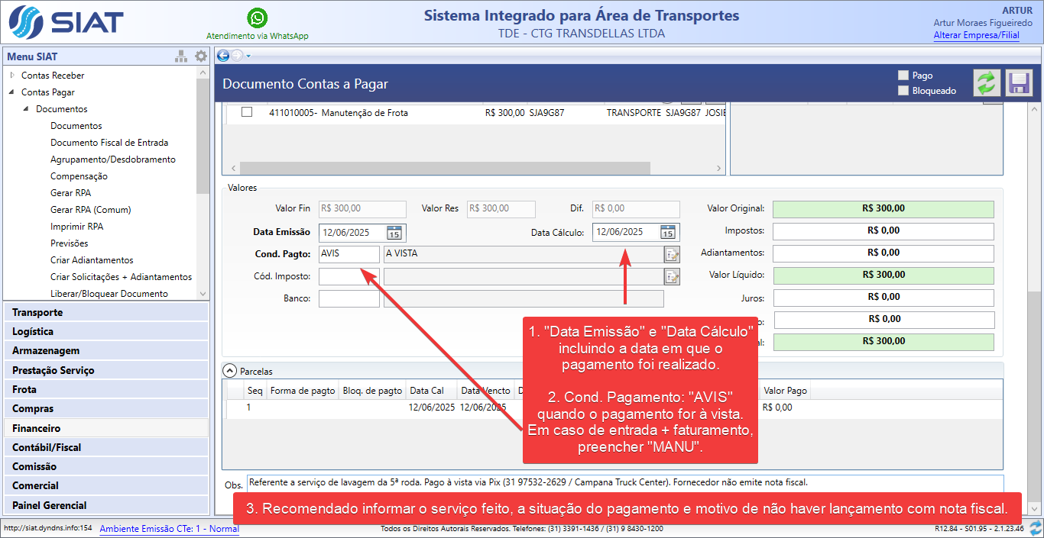The width and height of the screenshot is (1044, 538).
Task: Open the Data Emissão calendar picker
Action: click(x=394, y=233)
